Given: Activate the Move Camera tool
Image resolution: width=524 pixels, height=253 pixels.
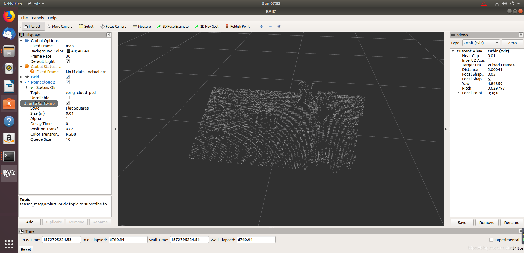Looking at the screenshot, I should point(60,27).
